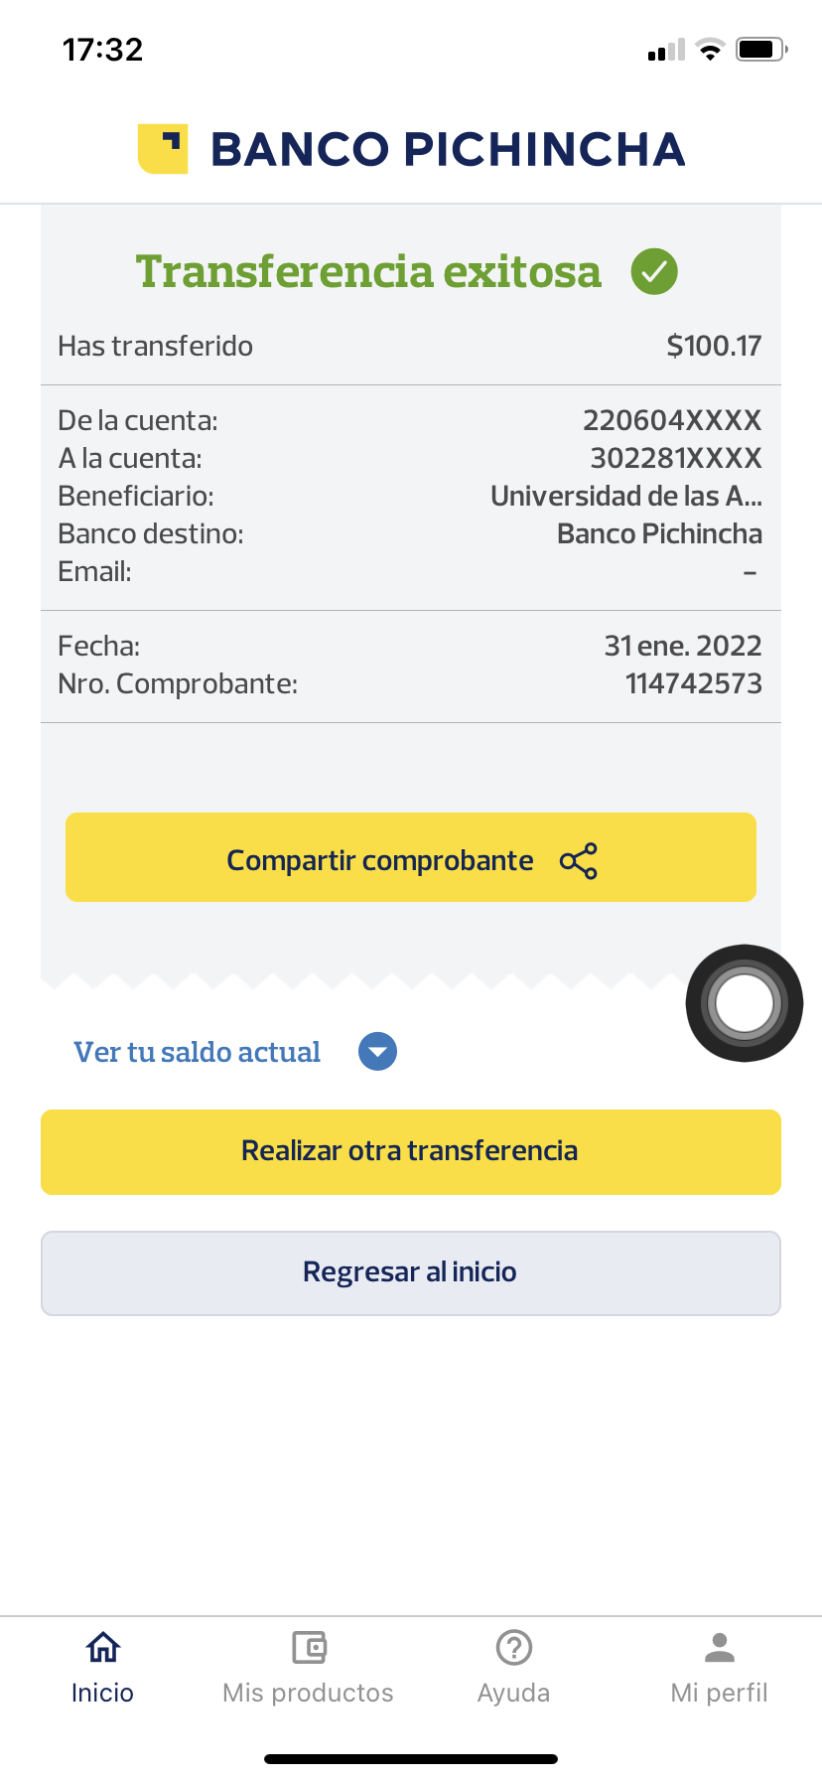The width and height of the screenshot is (822, 1780).
Task: Switch to the Ayuda tab label
Action: [513, 1693]
